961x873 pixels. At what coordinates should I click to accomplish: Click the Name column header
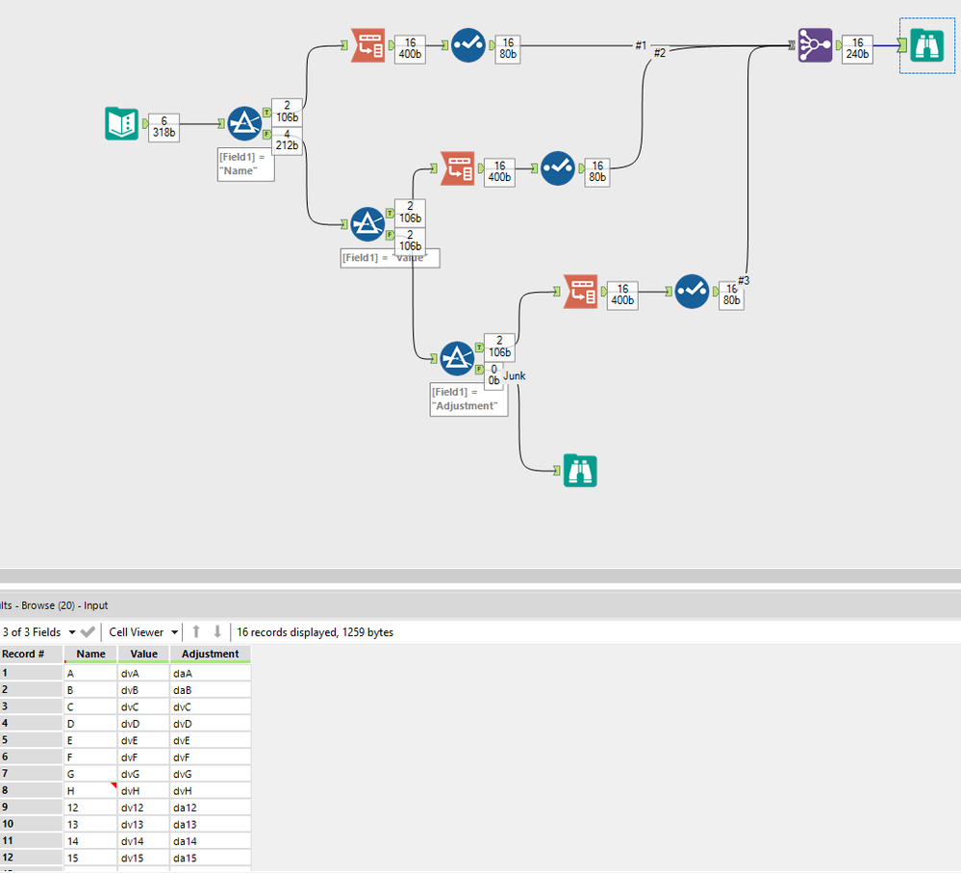click(90, 654)
